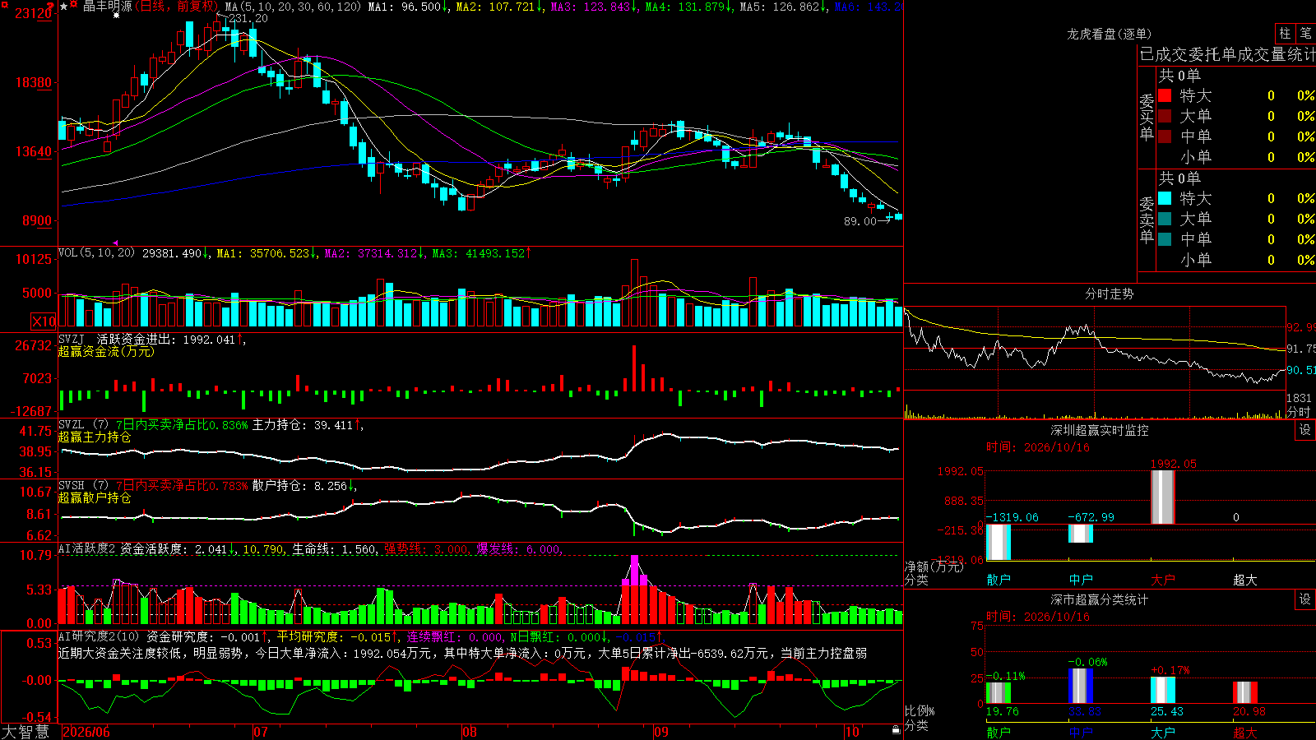Open 设 settings for 深市超赢分类统计 panel

[1305, 599]
